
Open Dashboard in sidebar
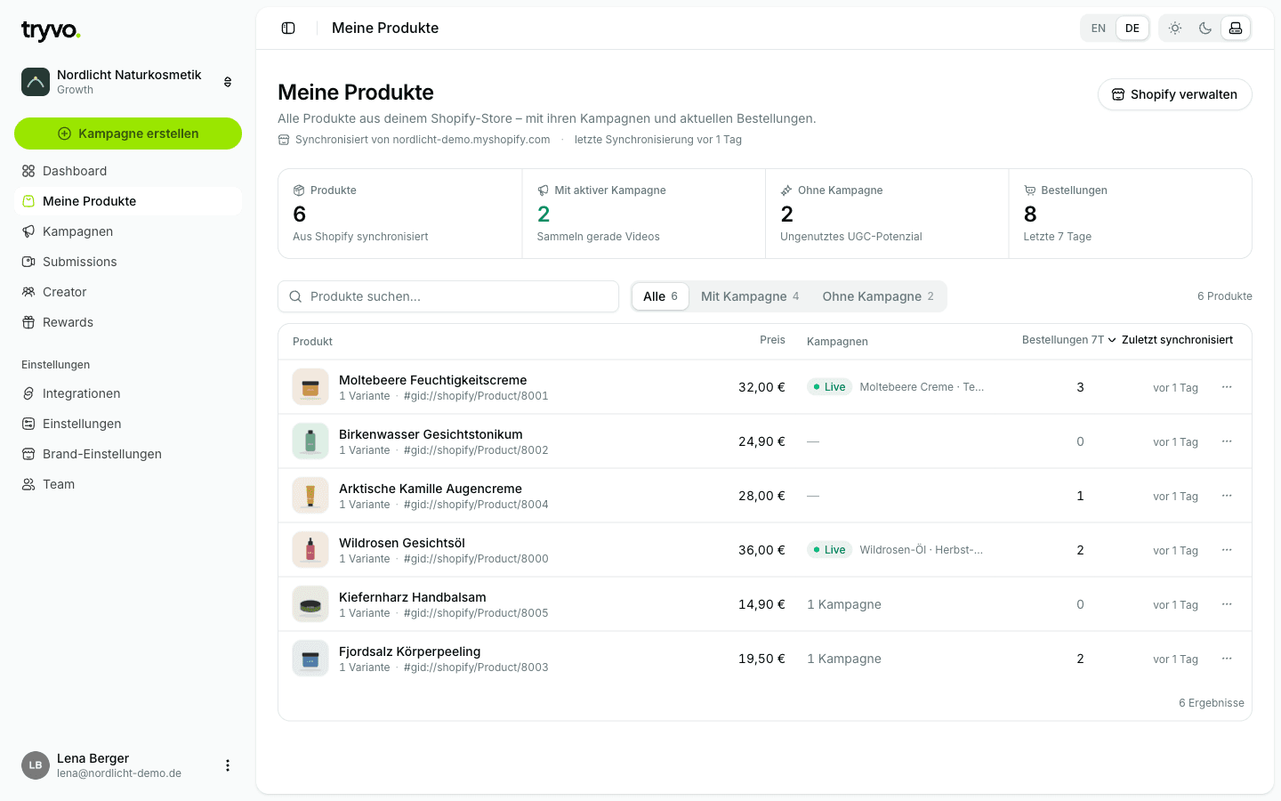[x=128, y=171]
